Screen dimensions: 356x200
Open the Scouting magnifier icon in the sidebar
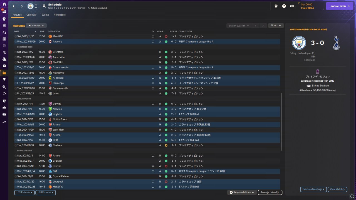[x=4, y=87]
